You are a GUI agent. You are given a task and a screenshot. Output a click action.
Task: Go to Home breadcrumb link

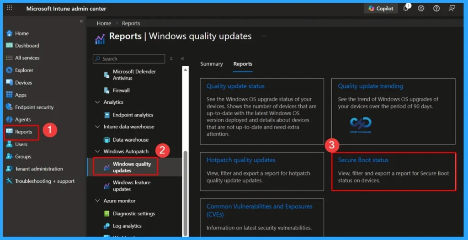[x=104, y=23]
